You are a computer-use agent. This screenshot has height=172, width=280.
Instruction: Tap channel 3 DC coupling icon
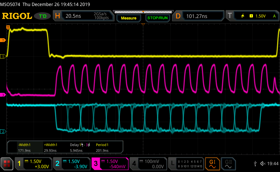pyautogui.click(x=103, y=161)
